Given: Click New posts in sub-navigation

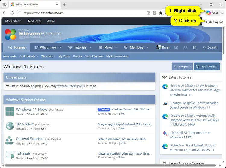Looking at the screenshot, I should [x=10, y=56].
